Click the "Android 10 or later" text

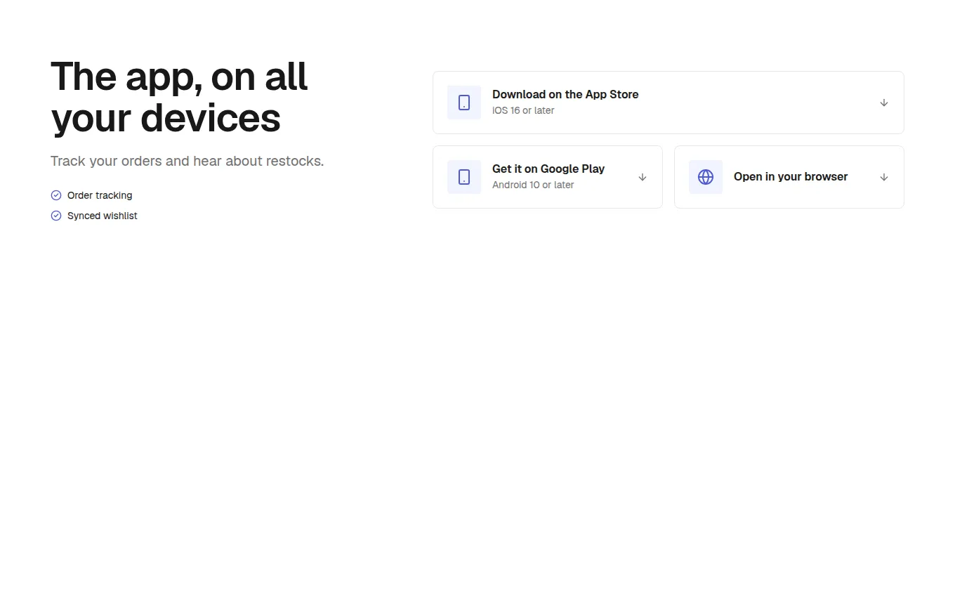pos(533,185)
